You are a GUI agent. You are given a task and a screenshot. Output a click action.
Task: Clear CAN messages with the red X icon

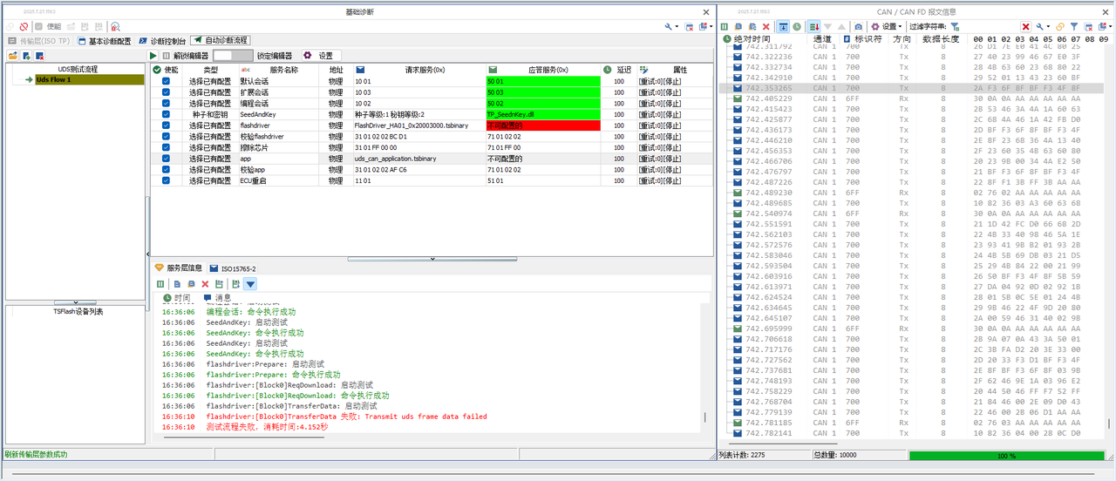[766, 27]
